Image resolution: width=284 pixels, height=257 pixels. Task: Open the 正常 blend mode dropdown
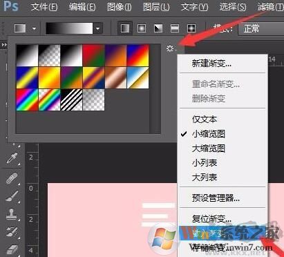261,29
